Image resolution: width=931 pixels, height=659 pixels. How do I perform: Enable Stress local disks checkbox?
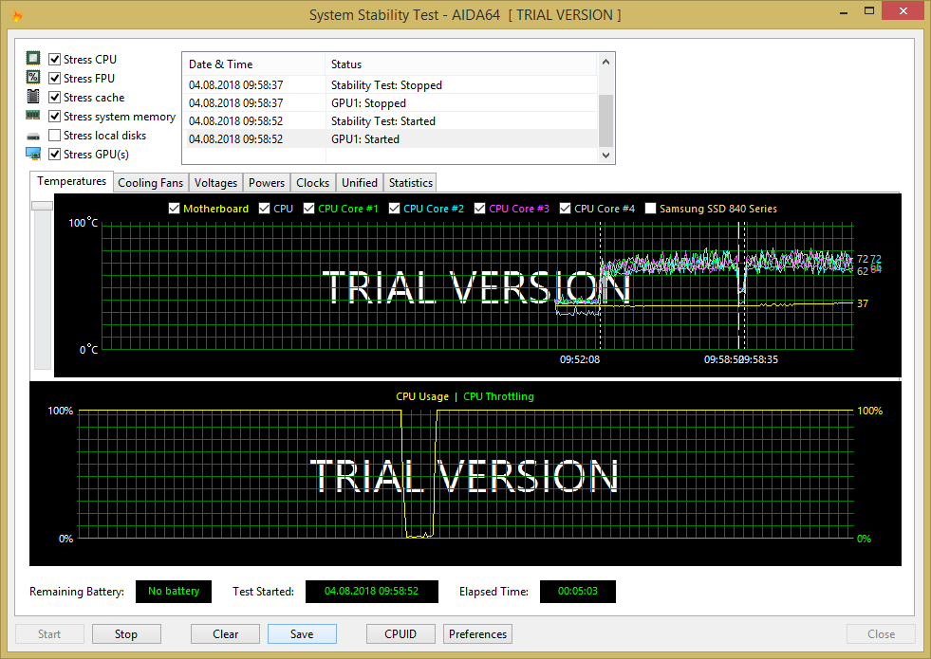[x=55, y=136]
